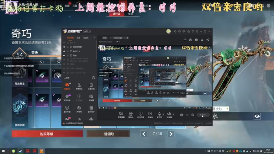
Task: Go to next page of battle pass rewards
Action: [x=171, y=134]
